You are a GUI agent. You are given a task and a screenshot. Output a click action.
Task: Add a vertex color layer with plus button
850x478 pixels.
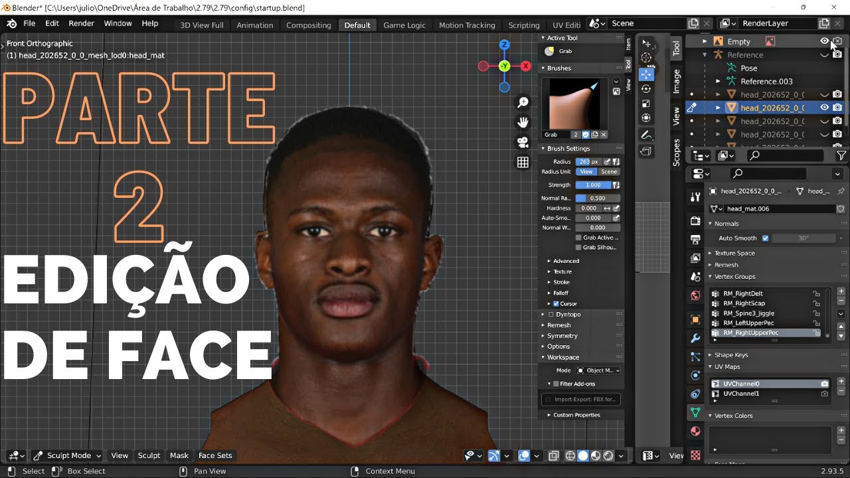(x=841, y=431)
